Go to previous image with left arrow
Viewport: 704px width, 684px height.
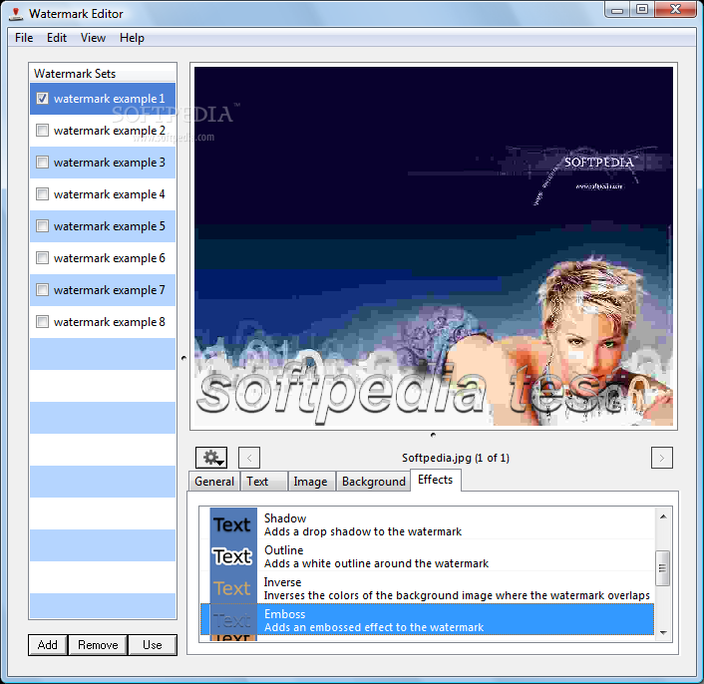(x=249, y=458)
